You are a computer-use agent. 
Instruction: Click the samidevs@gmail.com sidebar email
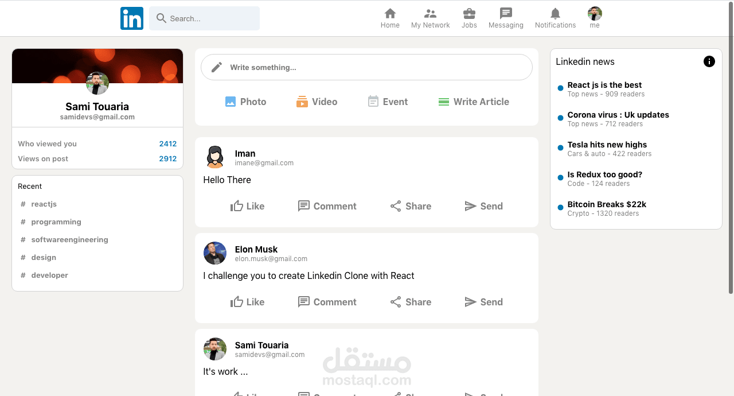tap(97, 117)
